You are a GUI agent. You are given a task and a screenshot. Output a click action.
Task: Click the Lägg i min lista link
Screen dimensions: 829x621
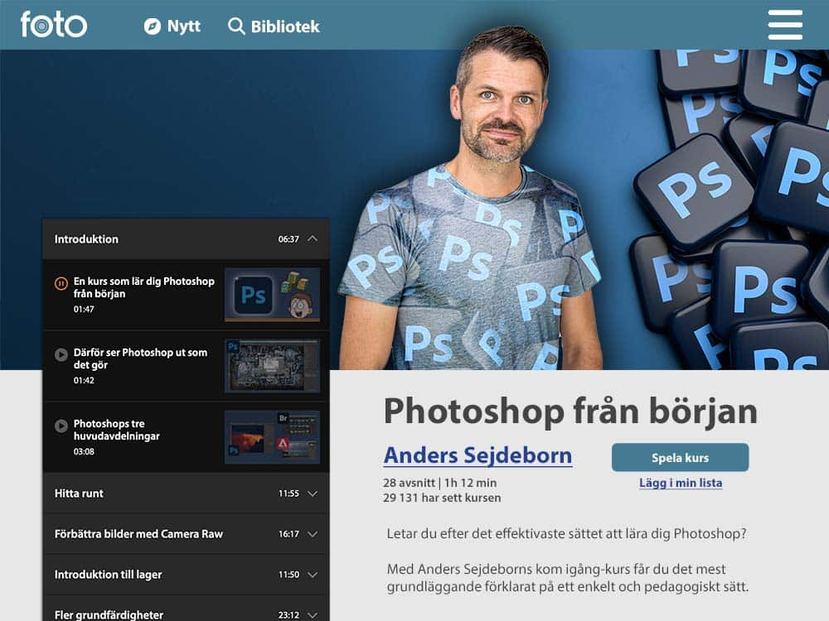coord(681,483)
